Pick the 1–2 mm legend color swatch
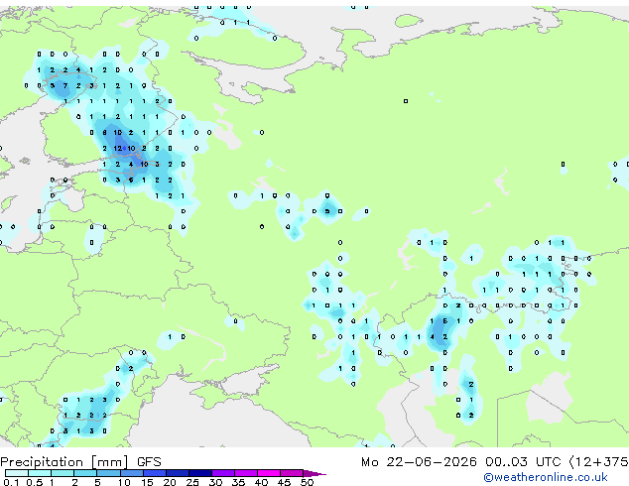Image resolution: width=629 pixels, height=486 pixels. coord(63,473)
